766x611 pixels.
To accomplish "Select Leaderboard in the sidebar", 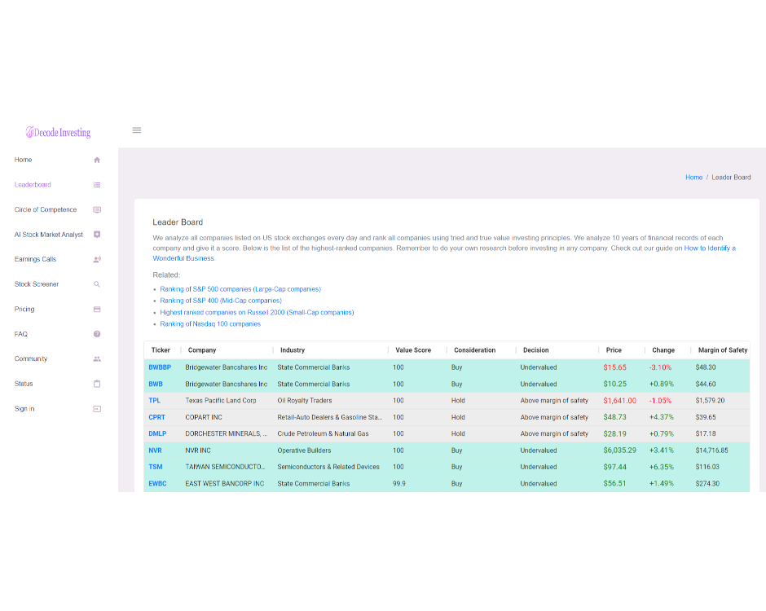I will tap(33, 185).
